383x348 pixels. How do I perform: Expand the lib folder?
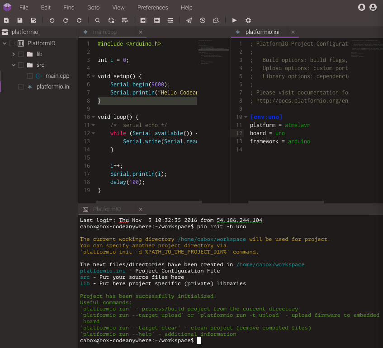coord(14,54)
